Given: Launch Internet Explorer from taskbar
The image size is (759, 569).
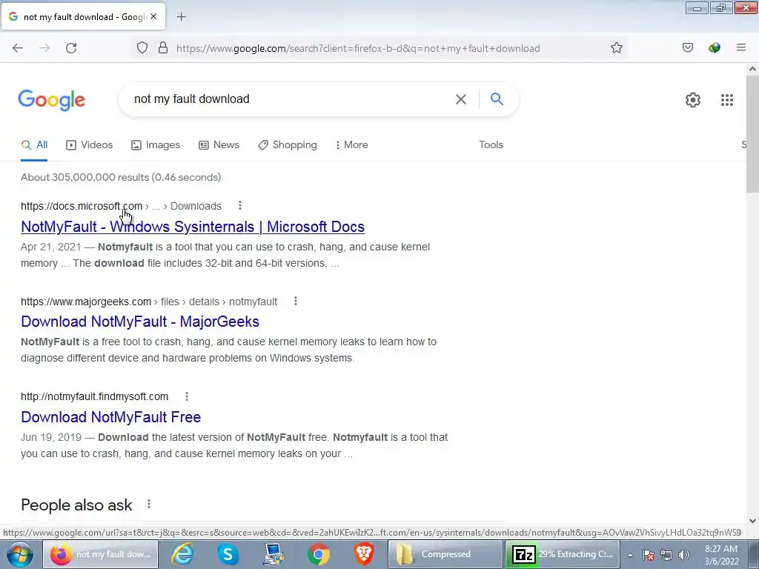Looking at the screenshot, I should pos(182,554).
